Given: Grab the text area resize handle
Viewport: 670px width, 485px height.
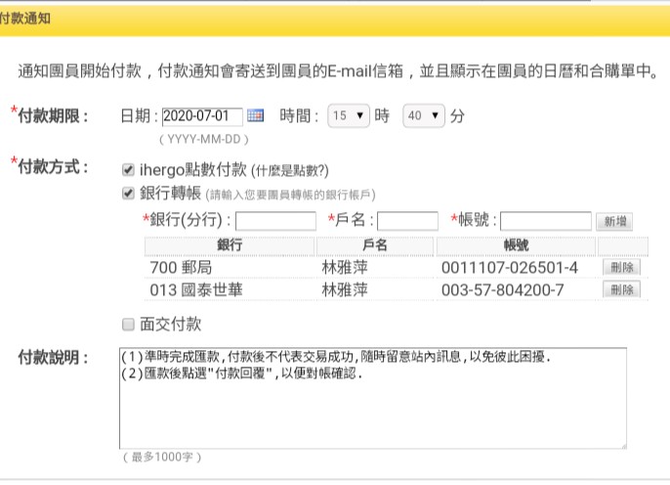Looking at the screenshot, I should [623, 446].
